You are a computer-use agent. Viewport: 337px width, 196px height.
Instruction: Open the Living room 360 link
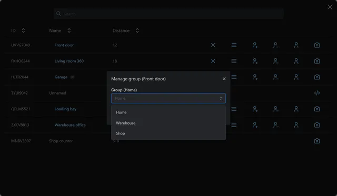click(x=69, y=61)
